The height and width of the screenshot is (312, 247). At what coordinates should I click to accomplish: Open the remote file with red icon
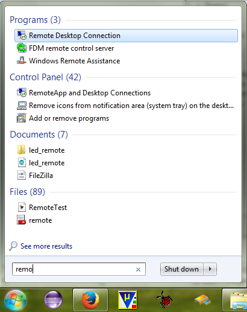pyautogui.click(x=34, y=220)
